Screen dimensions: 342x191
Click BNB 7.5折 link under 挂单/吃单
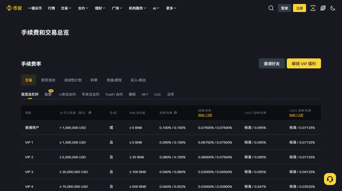pyautogui.click(x=205, y=115)
